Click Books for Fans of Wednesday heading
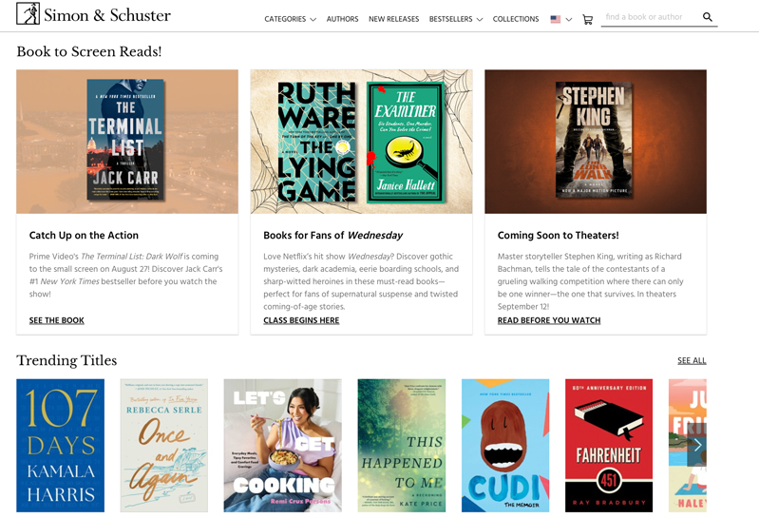The height and width of the screenshot is (518, 759). [x=333, y=236]
